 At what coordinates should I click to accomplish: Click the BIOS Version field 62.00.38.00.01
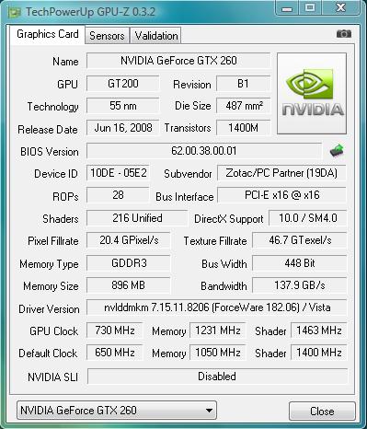pos(204,151)
